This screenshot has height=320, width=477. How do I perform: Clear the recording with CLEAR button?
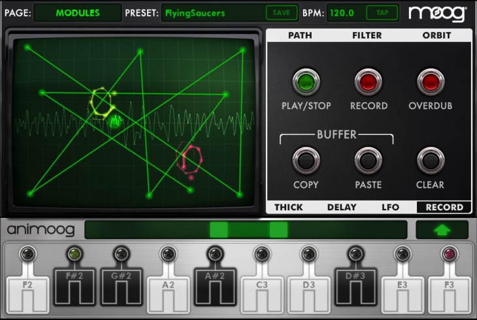click(x=431, y=161)
